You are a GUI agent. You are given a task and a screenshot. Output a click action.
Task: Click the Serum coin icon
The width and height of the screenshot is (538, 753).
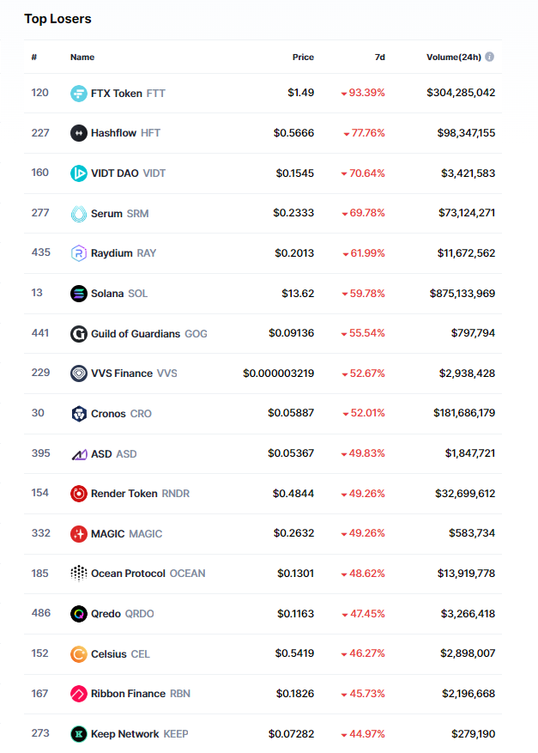click(x=78, y=213)
